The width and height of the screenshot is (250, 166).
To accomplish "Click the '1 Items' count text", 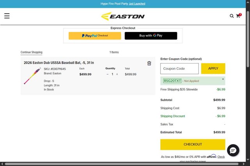I will (114, 52).
